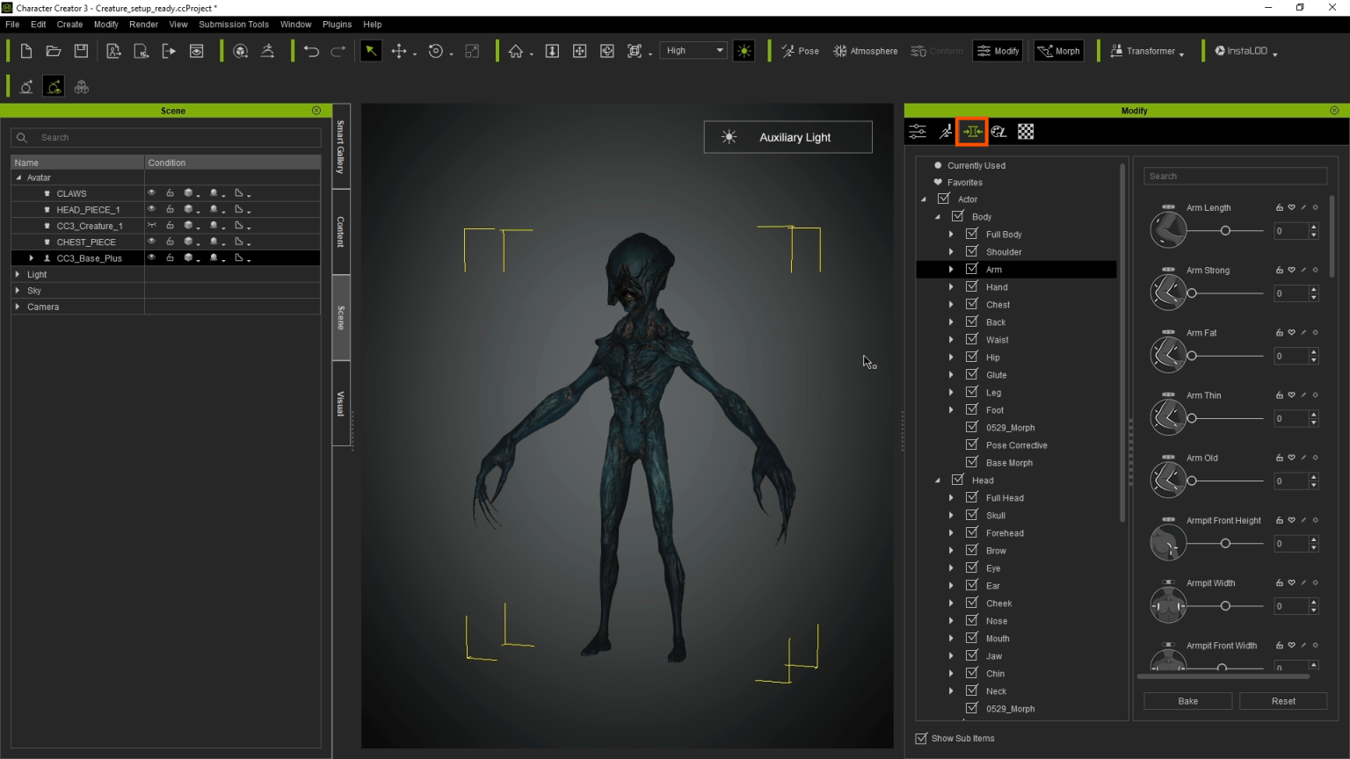Click the Scene search field
The width and height of the screenshot is (1350, 759).
pos(166,138)
